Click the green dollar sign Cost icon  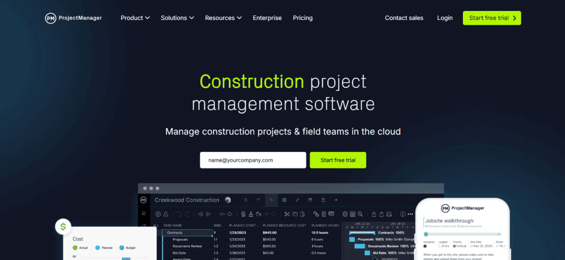click(x=63, y=226)
